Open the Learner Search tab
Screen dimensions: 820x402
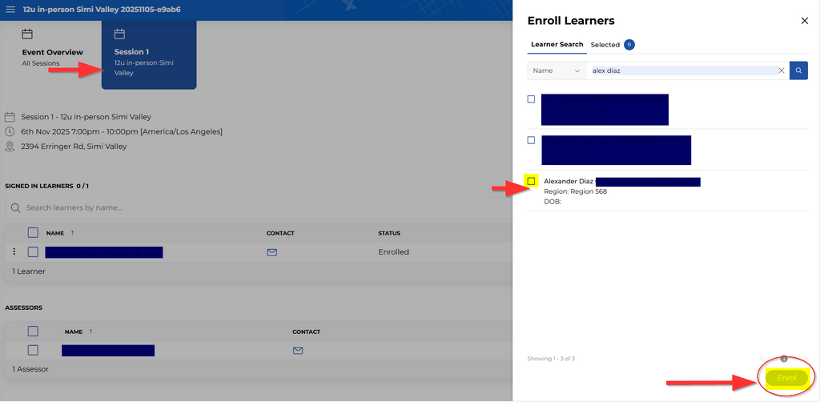point(557,45)
